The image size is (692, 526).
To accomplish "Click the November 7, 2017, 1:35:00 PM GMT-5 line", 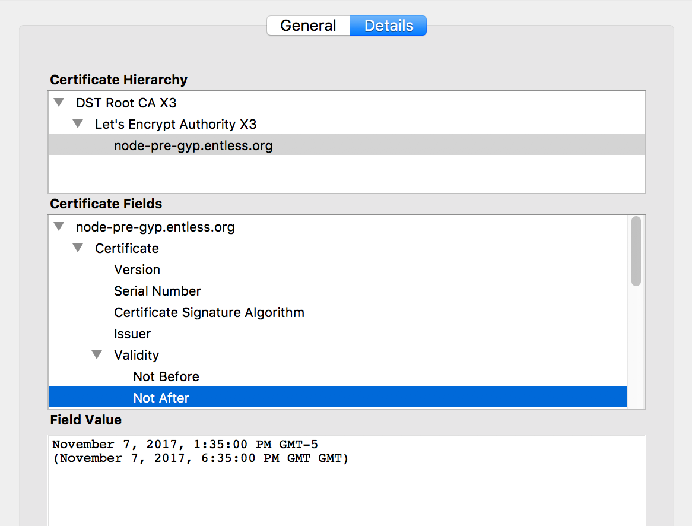I will click(x=185, y=444).
